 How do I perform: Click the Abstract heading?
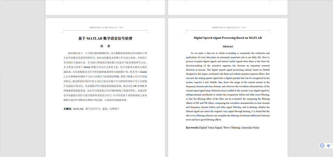click(228, 46)
